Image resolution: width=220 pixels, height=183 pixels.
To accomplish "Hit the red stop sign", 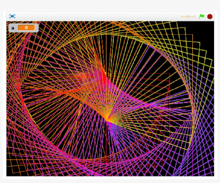I will [210, 16].
